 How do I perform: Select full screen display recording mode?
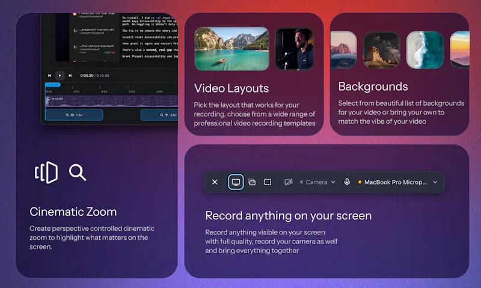236,182
